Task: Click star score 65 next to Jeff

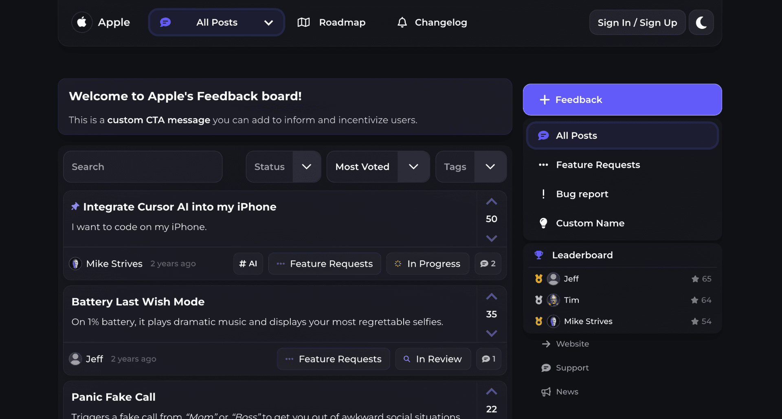Action: (x=701, y=279)
